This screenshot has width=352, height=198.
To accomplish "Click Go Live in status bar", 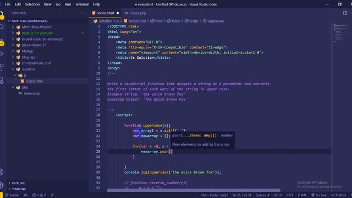I will point(319,195).
